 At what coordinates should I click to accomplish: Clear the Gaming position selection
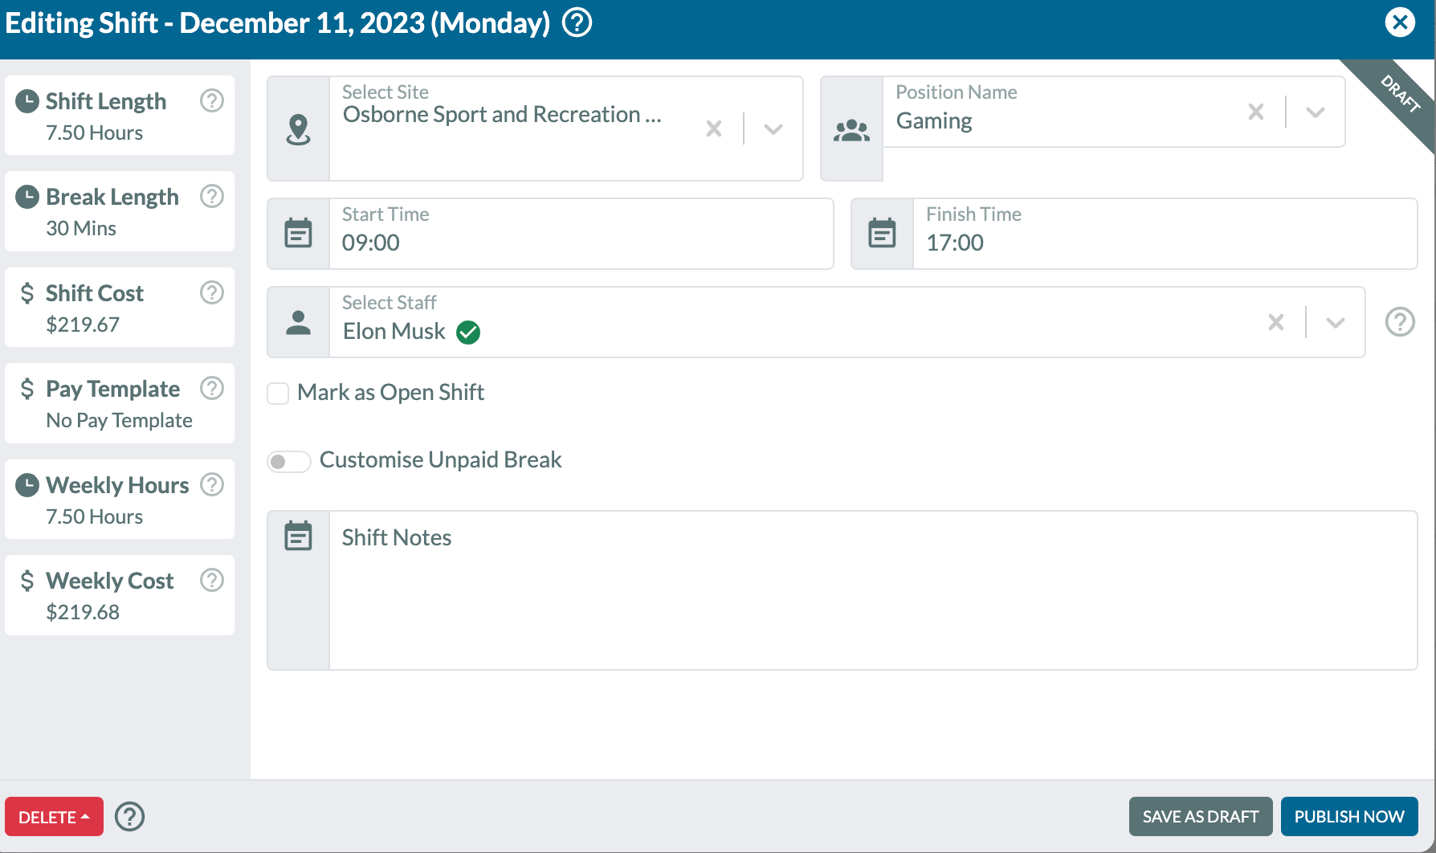point(1256,112)
